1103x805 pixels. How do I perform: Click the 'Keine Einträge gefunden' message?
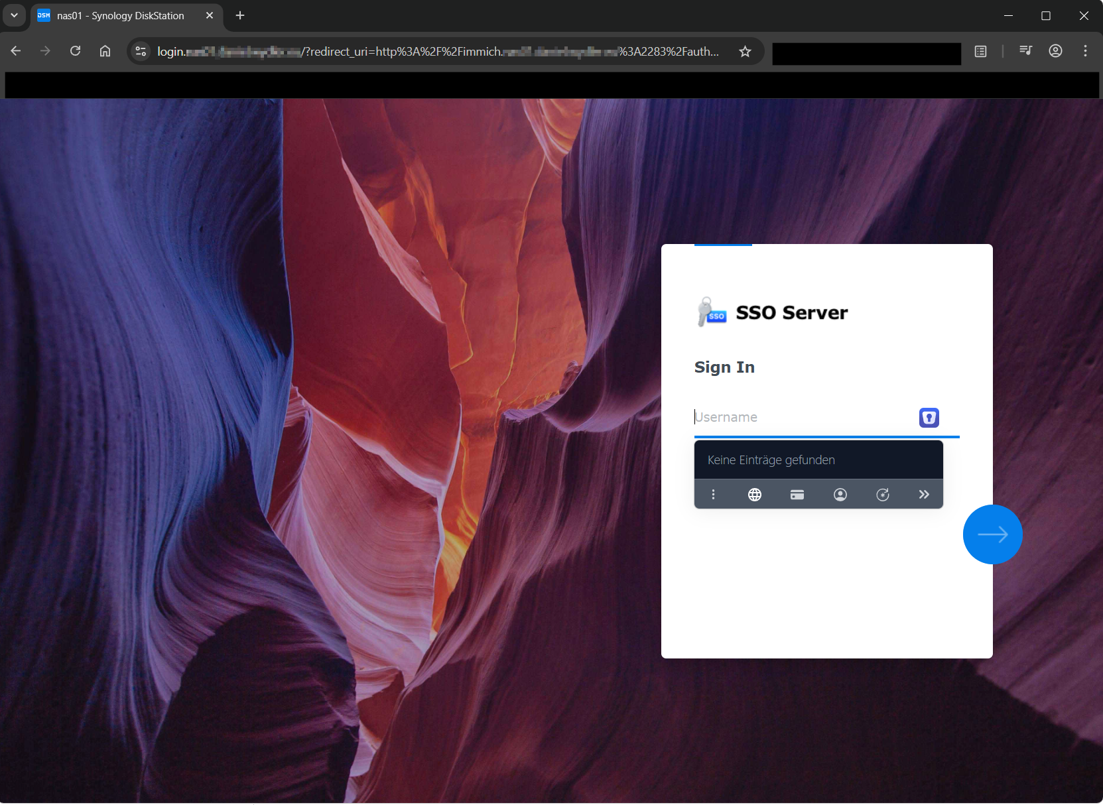771,460
